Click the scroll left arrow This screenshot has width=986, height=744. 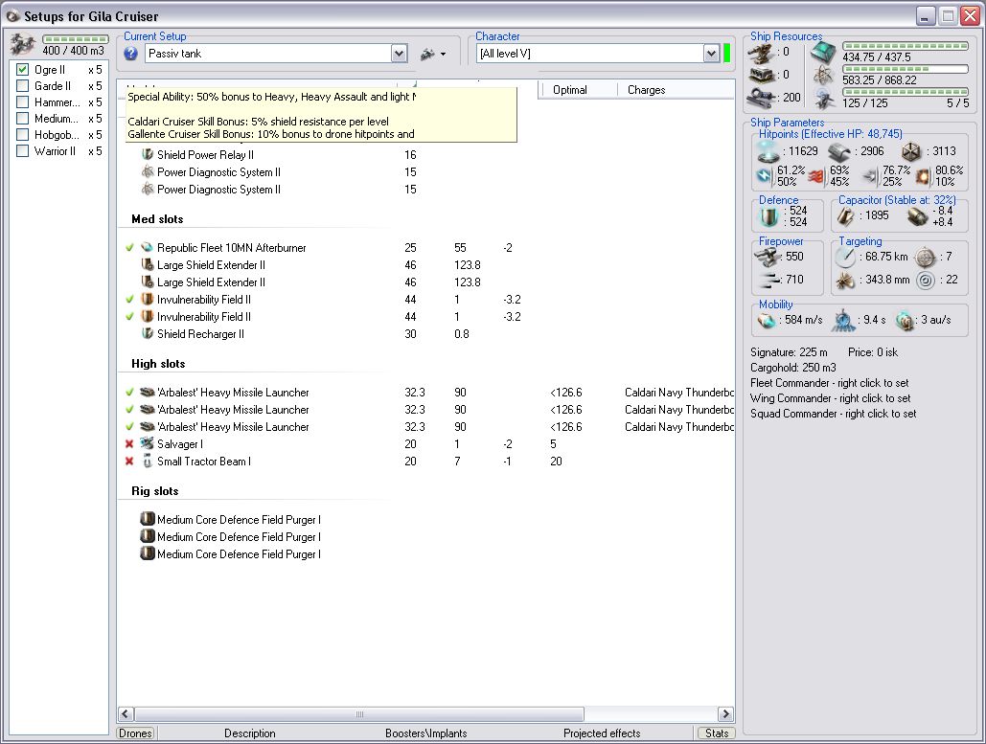coord(126,714)
